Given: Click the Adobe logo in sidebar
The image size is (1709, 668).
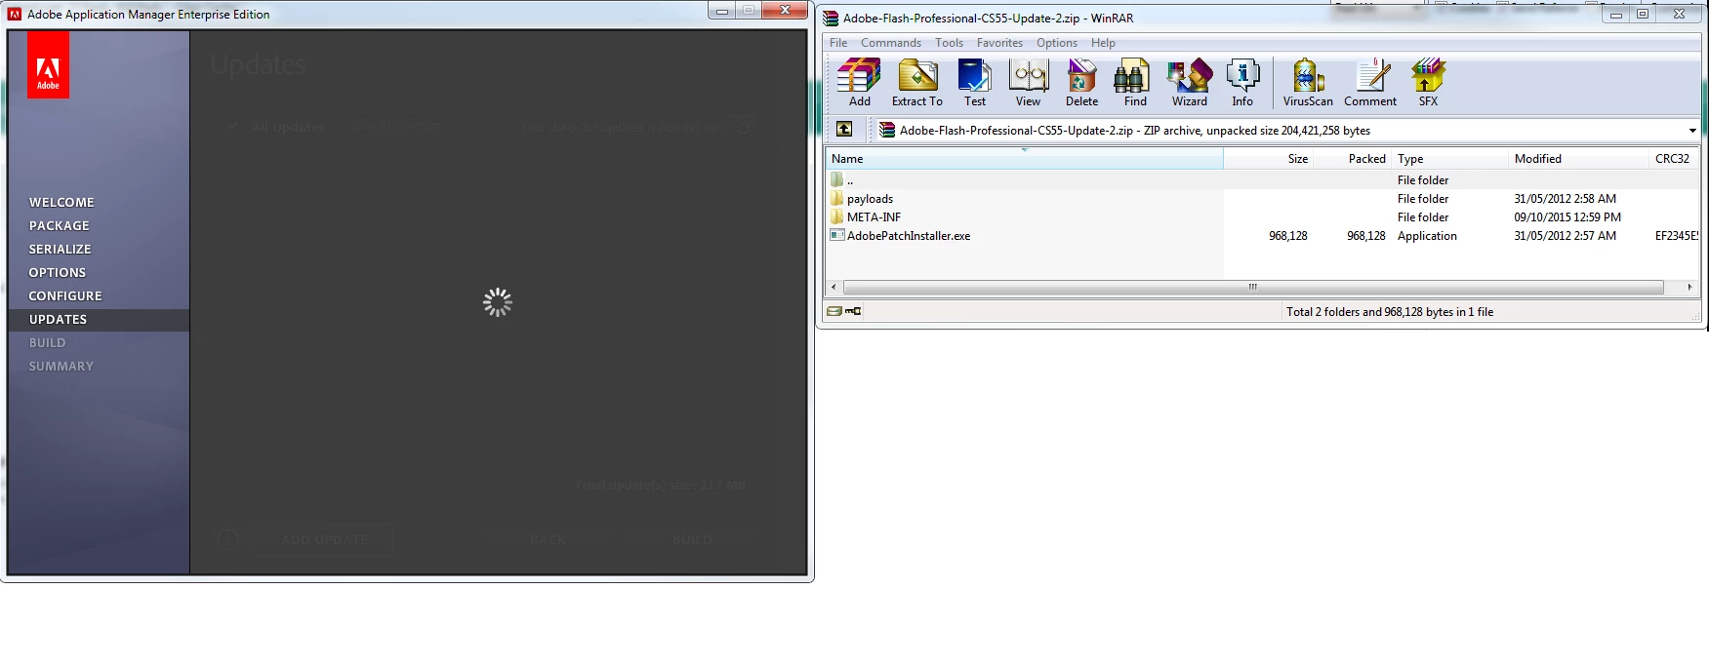Looking at the screenshot, I should click(48, 64).
